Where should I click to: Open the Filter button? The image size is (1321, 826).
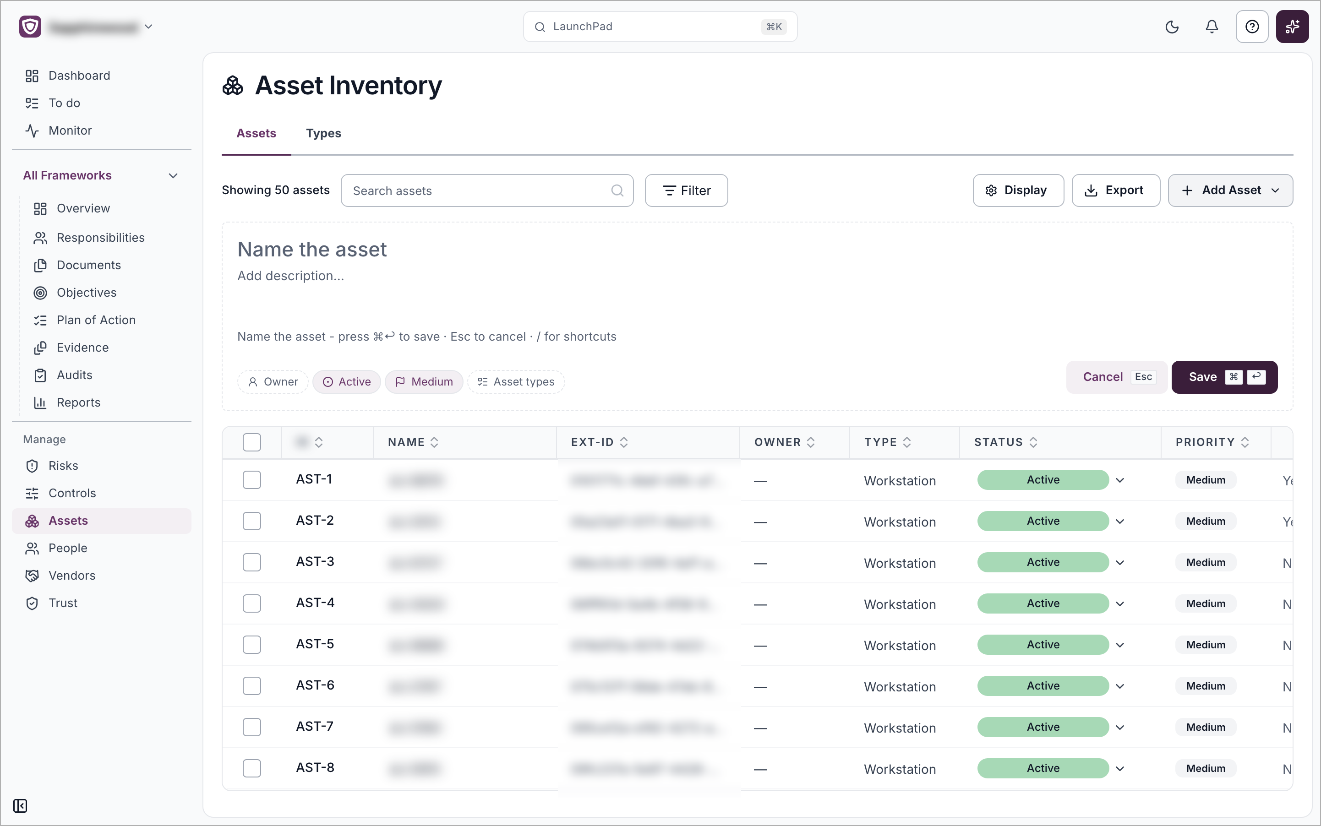click(x=687, y=190)
